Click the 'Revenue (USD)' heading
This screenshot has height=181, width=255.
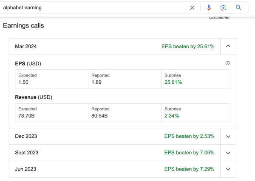coord(34,97)
